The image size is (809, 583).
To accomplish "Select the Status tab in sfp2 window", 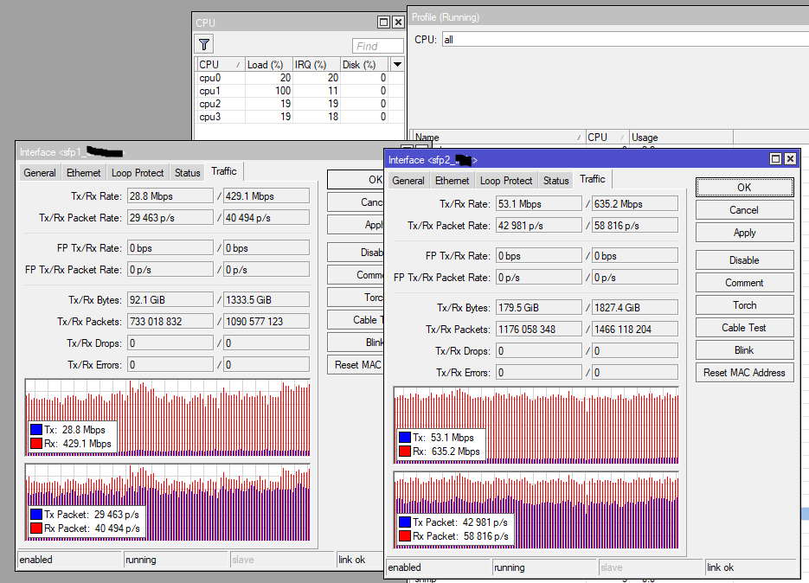I will (x=555, y=180).
